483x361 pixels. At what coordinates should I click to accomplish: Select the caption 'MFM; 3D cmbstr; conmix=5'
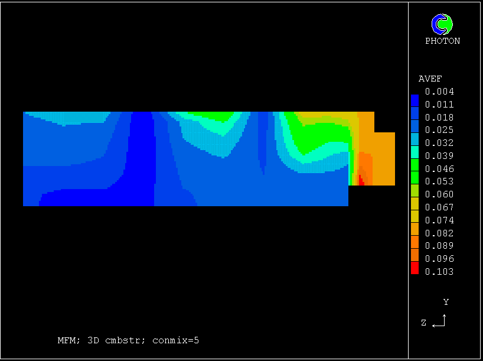point(128,340)
